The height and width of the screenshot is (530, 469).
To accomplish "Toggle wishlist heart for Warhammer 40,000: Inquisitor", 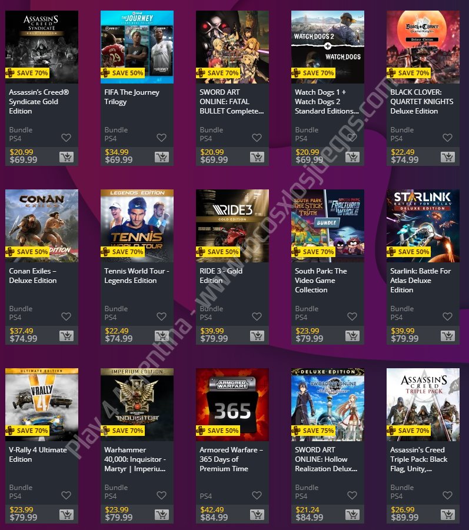I will point(162,495).
